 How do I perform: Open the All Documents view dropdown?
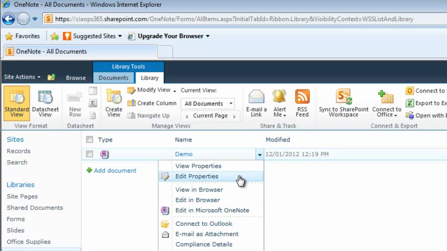(x=230, y=104)
